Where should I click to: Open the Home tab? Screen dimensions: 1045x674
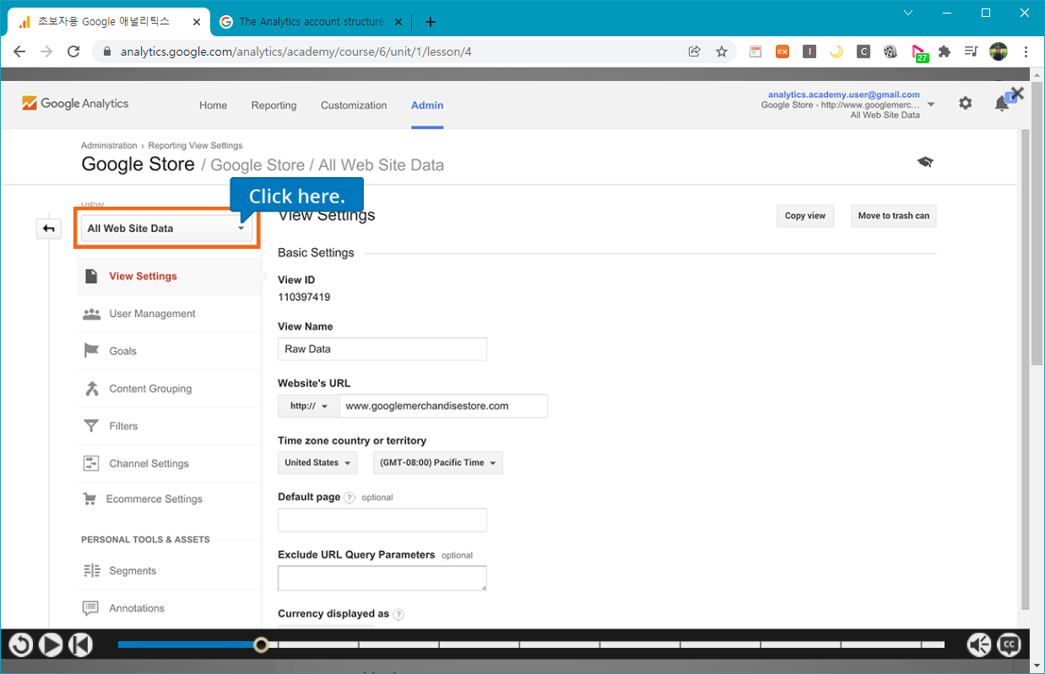213,105
